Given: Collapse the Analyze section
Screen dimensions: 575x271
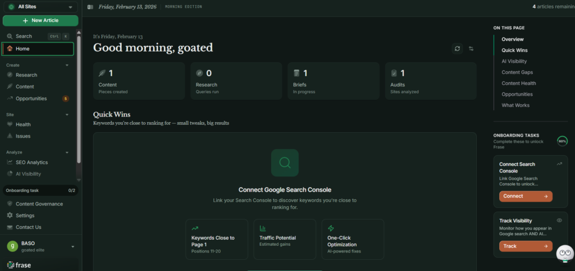Looking at the screenshot, I should click(67, 152).
